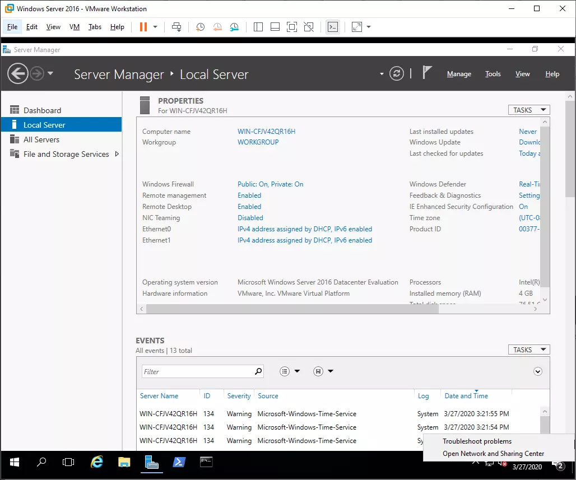Open Windows Firewall Public: On, Private: On link
Screen dimensions: 576x480
(271, 184)
